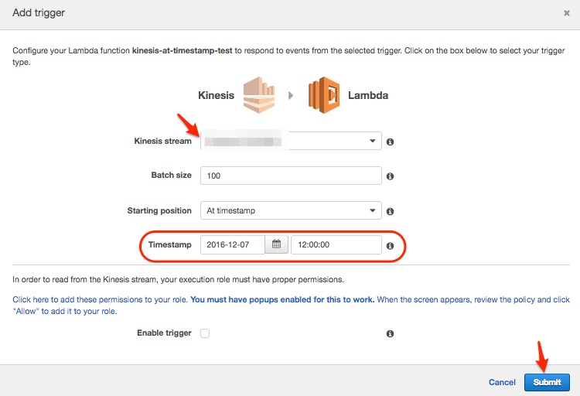580x396 pixels.
Task: Click the Timestamp date field 2016-12-07
Action: click(x=232, y=244)
